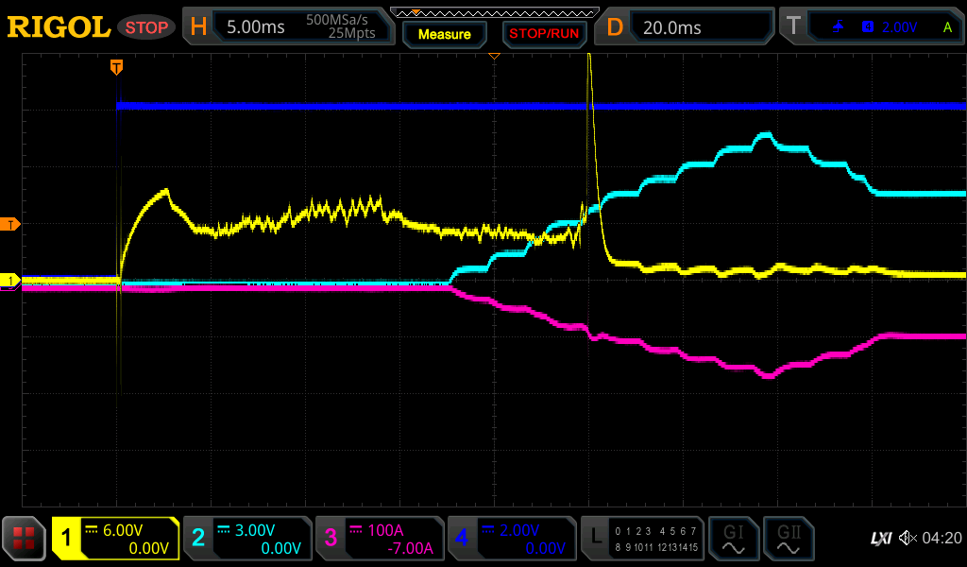967x567 pixels.
Task: Click the orange T trigger level marker
Action: click(10, 224)
